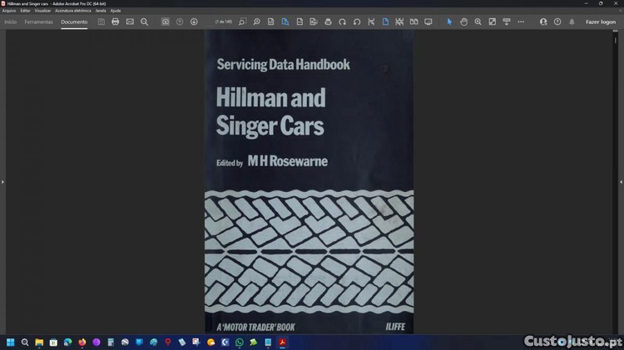The image size is (624, 350).
Task: Expand the right tools pane arrow
Action: click(x=621, y=181)
